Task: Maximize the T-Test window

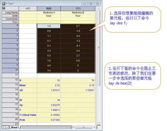Action: [x=91, y=4]
